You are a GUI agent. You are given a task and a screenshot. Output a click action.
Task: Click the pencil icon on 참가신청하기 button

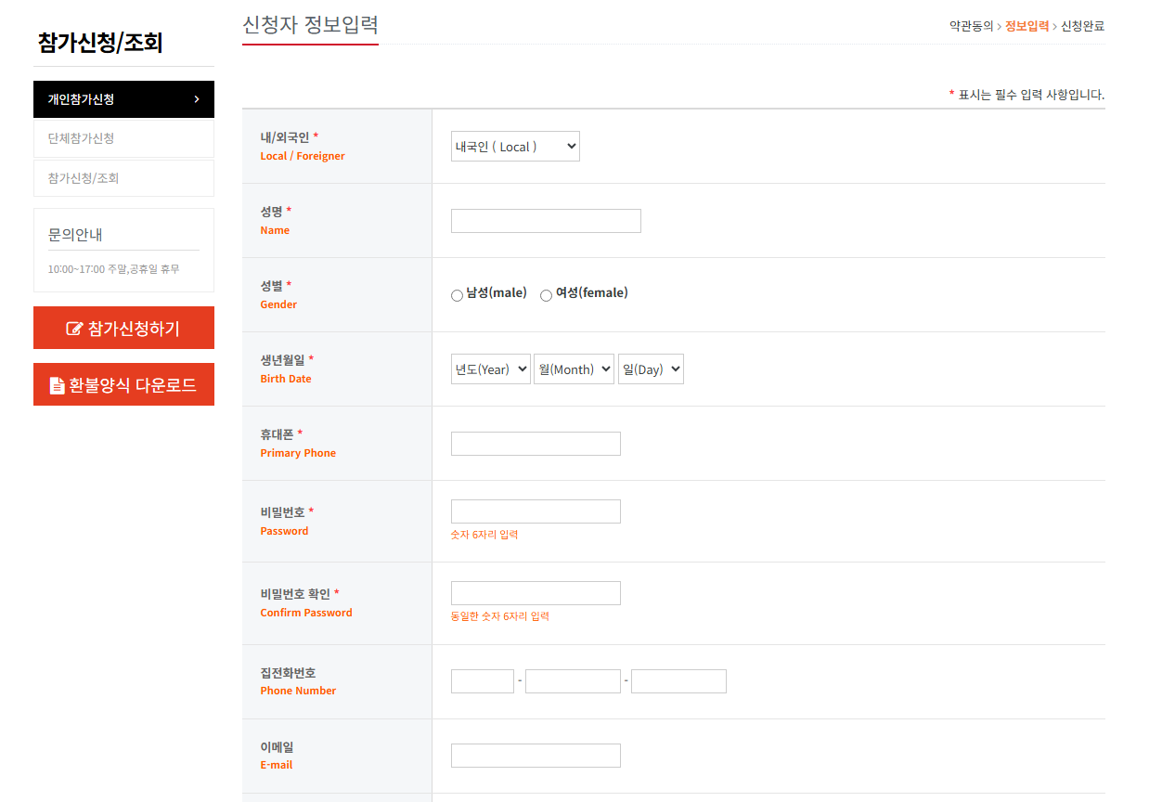tap(74, 329)
